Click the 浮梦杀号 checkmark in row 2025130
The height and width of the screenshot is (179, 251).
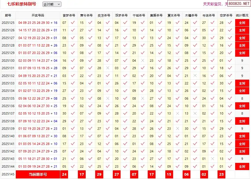[125, 61]
